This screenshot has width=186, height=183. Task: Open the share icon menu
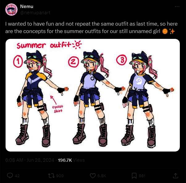click(x=175, y=176)
